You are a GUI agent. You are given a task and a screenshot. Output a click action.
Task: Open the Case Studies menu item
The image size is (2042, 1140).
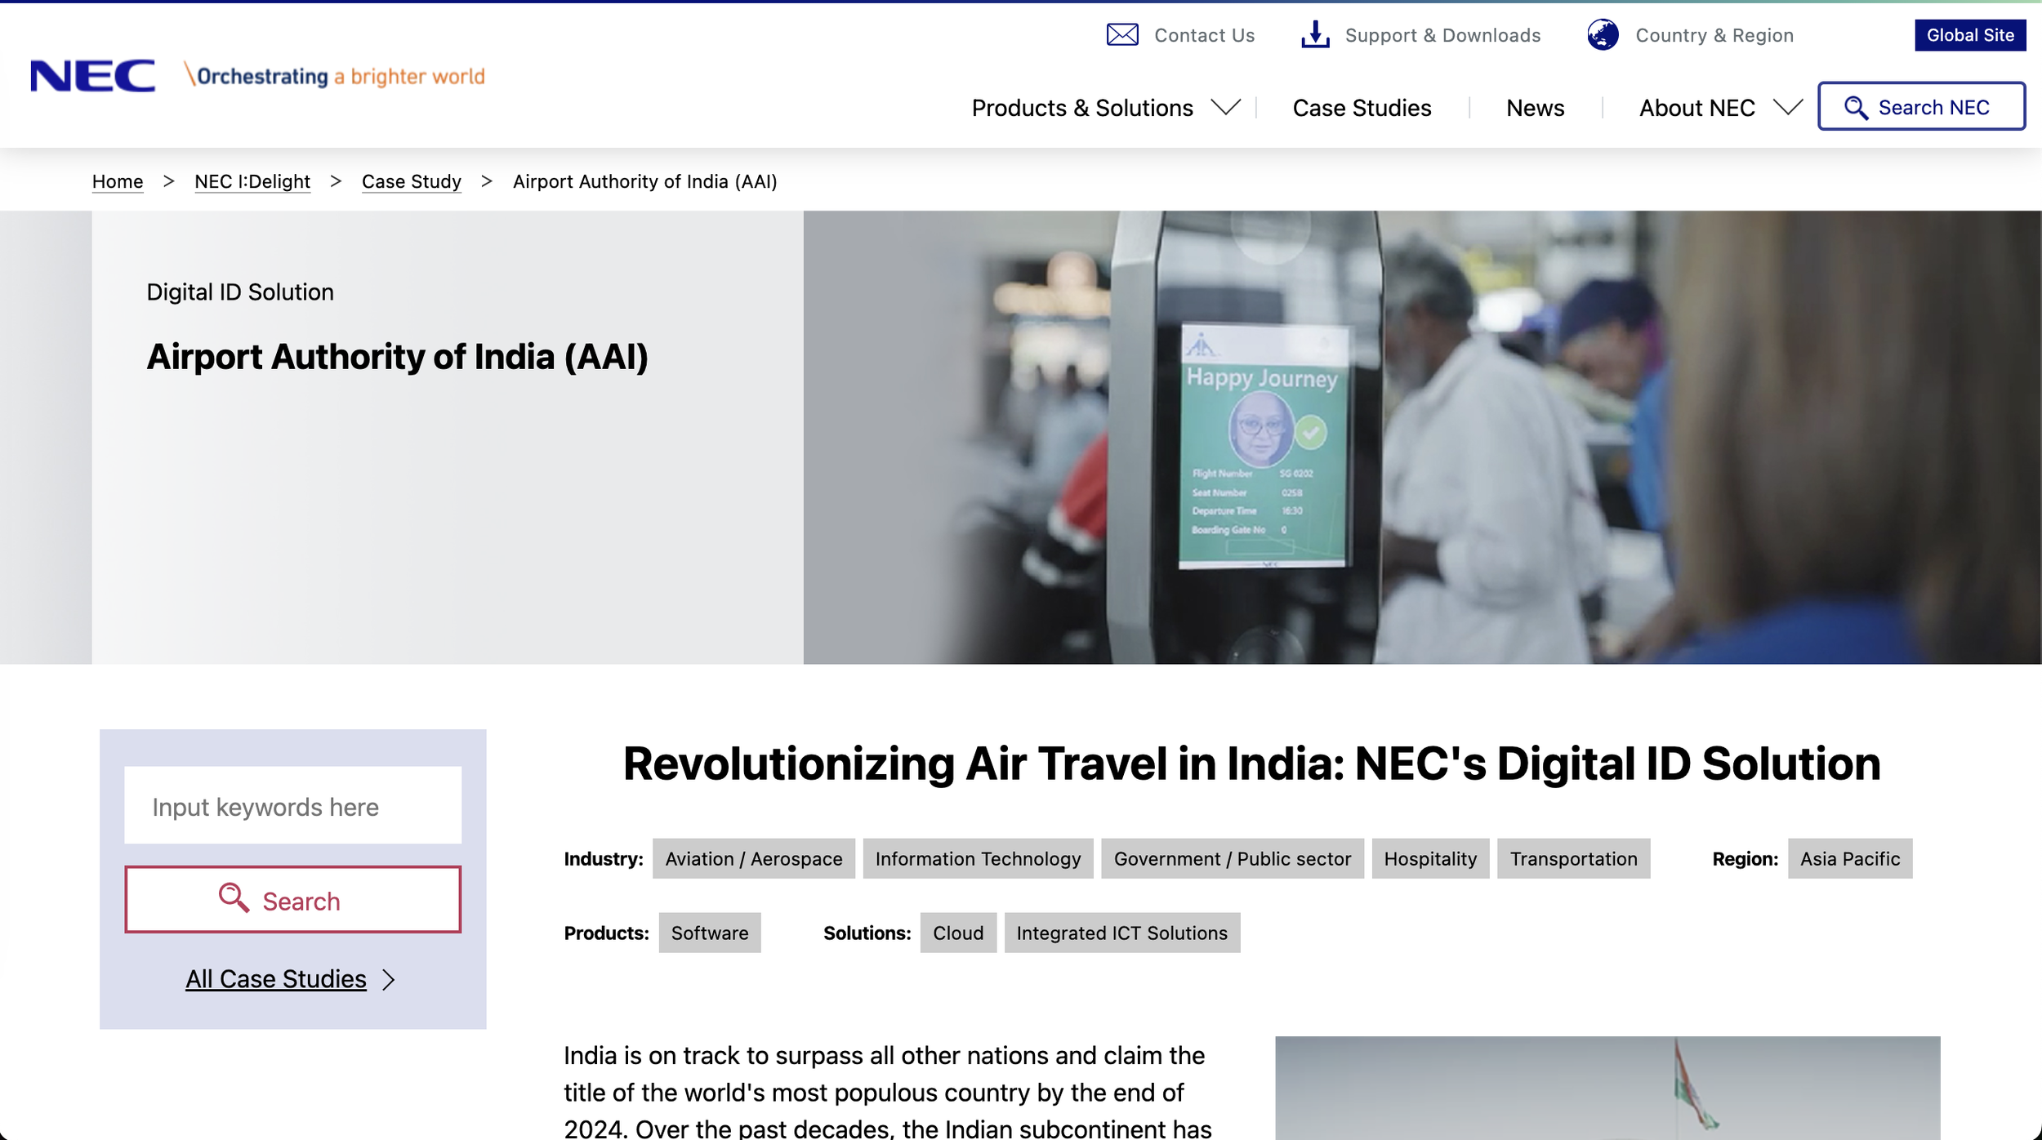pos(1362,108)
